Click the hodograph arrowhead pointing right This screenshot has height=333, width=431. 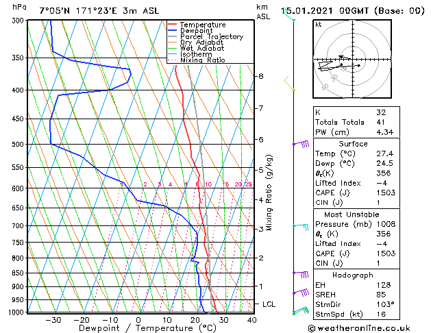[x=358, y=65]
